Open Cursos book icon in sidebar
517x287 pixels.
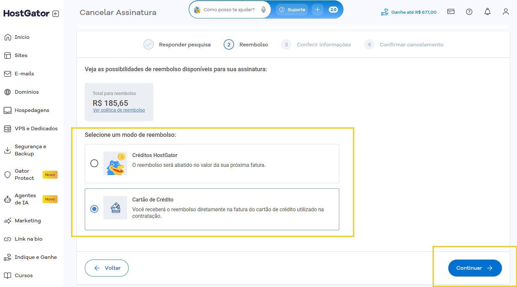coord(8,276)
